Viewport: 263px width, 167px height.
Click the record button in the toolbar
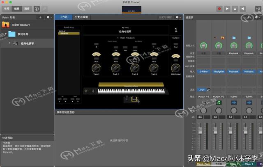(x=219, y=9)
